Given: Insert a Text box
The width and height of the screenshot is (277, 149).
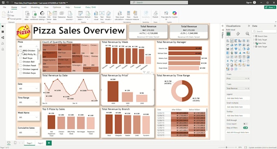Looking at the screenshot, I should point(102,15).
